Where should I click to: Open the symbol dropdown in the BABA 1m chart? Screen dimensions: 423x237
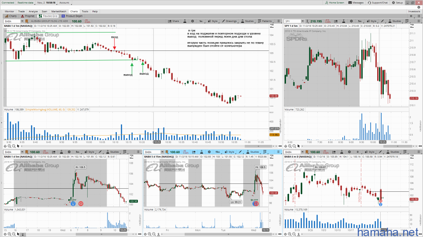[22, 21]
